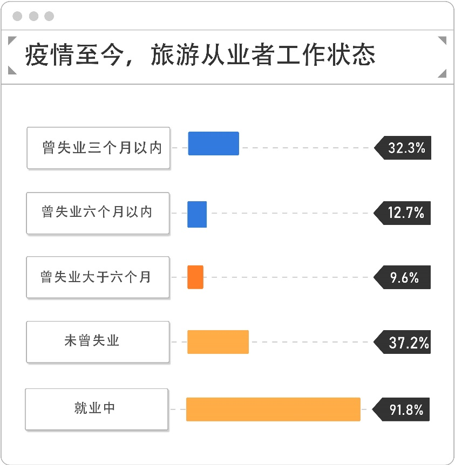Click the chart title 疫情至今，旅游从业者工作状态
Image resolution: width=455 pixels, height=465 pixels.
[200, 56]
